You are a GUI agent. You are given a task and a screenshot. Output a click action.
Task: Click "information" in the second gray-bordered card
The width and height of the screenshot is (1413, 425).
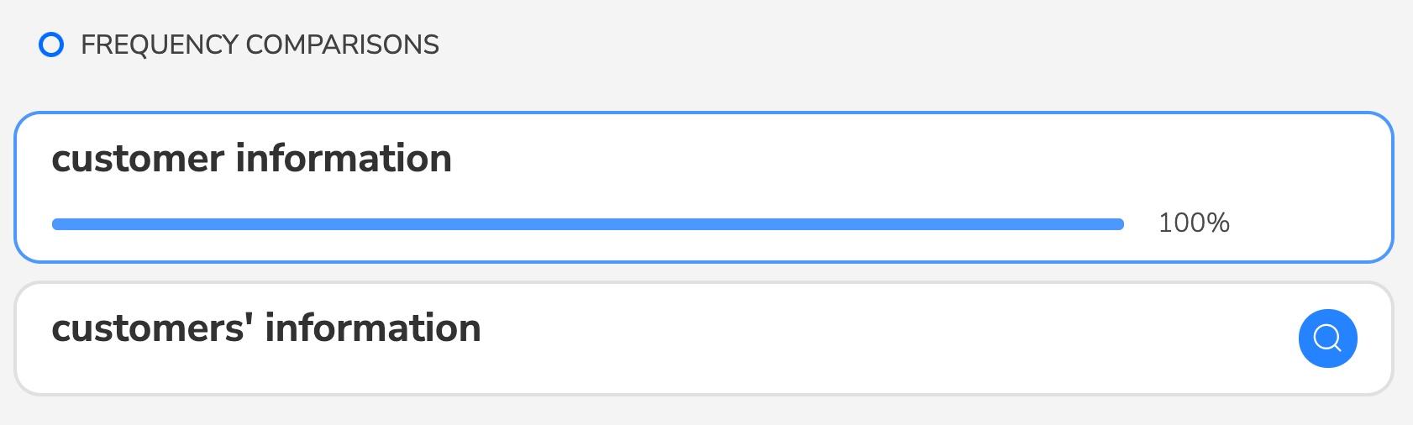point(373,328)
